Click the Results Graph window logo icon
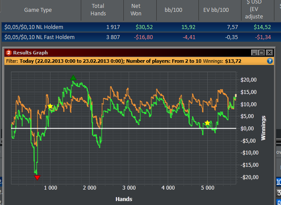Screen dimensions: 281x205 click(7, 53)
